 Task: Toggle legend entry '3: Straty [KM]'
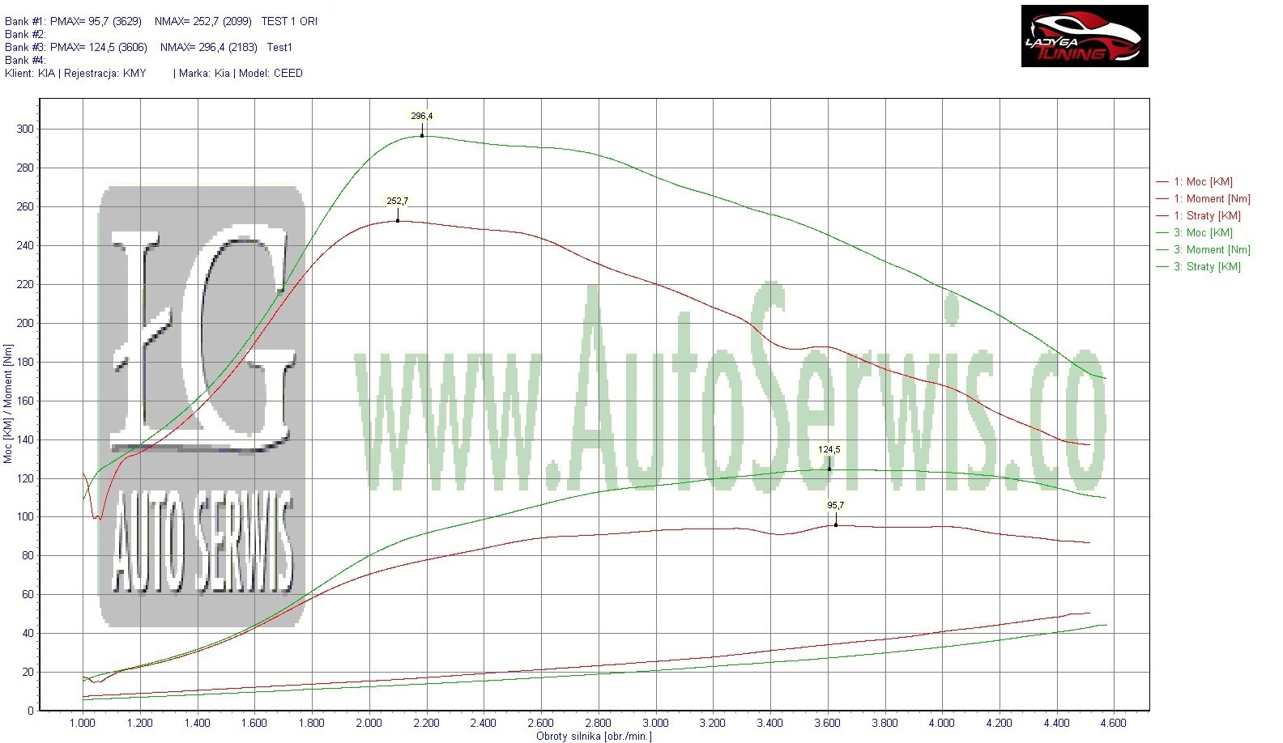1207,267
